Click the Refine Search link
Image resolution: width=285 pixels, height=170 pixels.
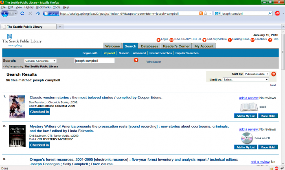(x=153, y=62)
